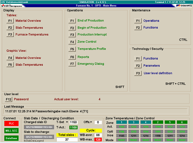Select Zone 1 header box

pos(121,122)
